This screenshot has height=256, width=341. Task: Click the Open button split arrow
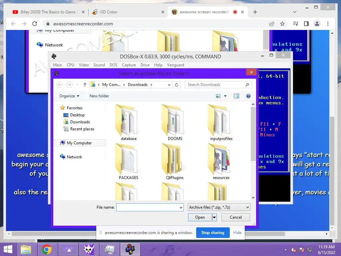click(214, 217)
